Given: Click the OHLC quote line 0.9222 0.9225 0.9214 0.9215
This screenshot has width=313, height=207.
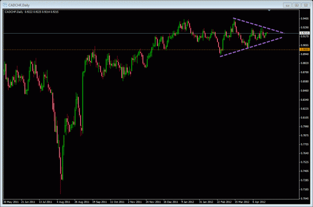Looking at the screenshot, I should pyautogui.click(x=42, y=12).
